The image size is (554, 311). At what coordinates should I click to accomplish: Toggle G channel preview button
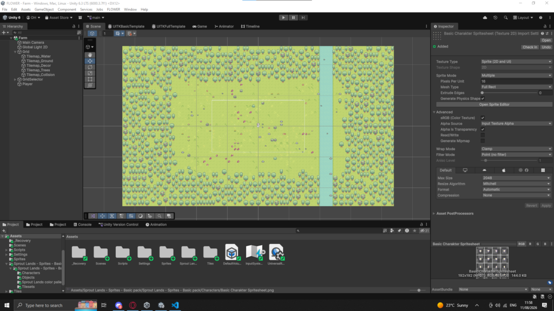538,244
